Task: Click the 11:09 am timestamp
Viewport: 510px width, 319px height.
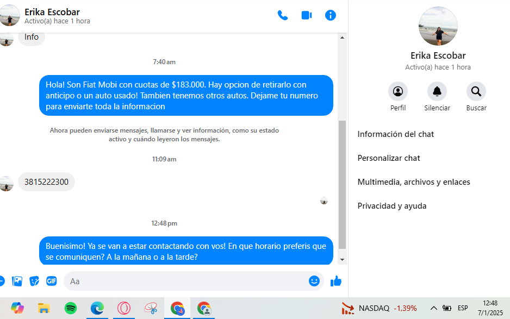Action: coord(164,159)
